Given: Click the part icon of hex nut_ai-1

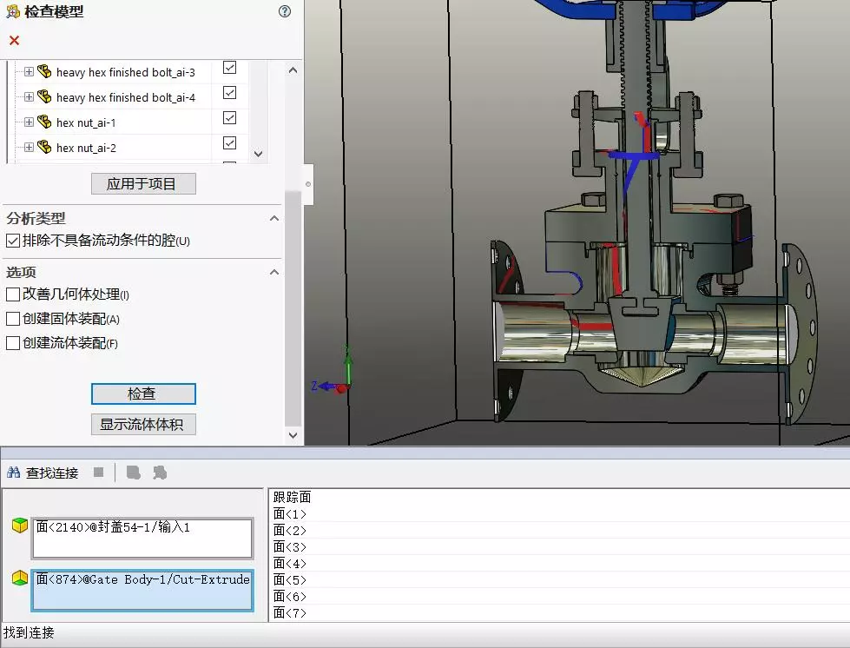Looking at the screenshot, I should coord(44,122).
